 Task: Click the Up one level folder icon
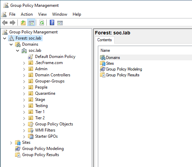point(23,22)
